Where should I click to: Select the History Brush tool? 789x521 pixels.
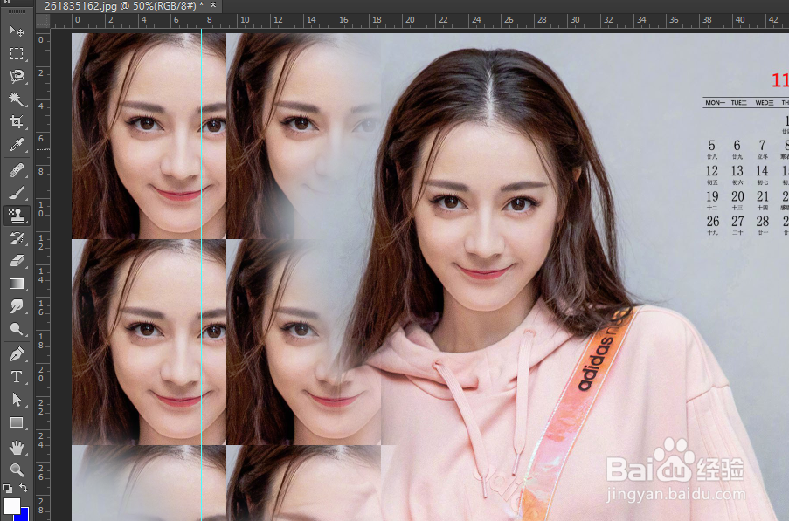pyautogui.click(x=17, y=238)
